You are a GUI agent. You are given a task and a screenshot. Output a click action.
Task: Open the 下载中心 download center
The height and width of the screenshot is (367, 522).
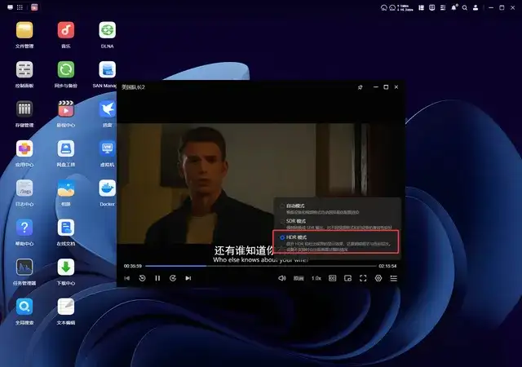pos(65,268)
